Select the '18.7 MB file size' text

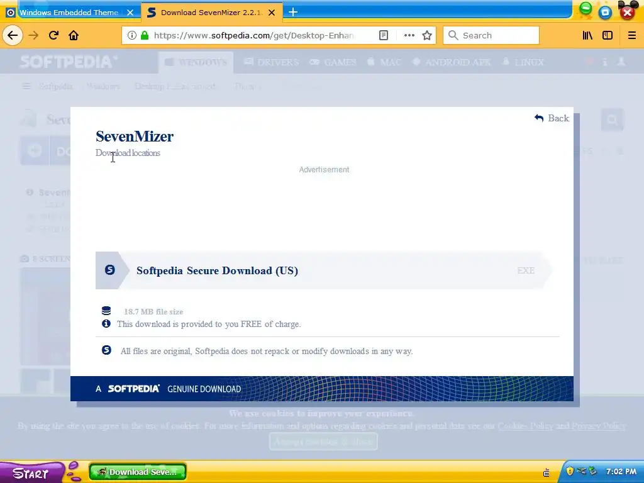153,312
